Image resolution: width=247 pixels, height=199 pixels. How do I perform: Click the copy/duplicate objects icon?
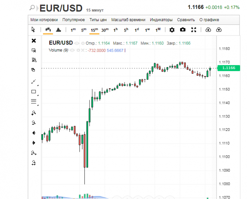click(x=33, y=70)
